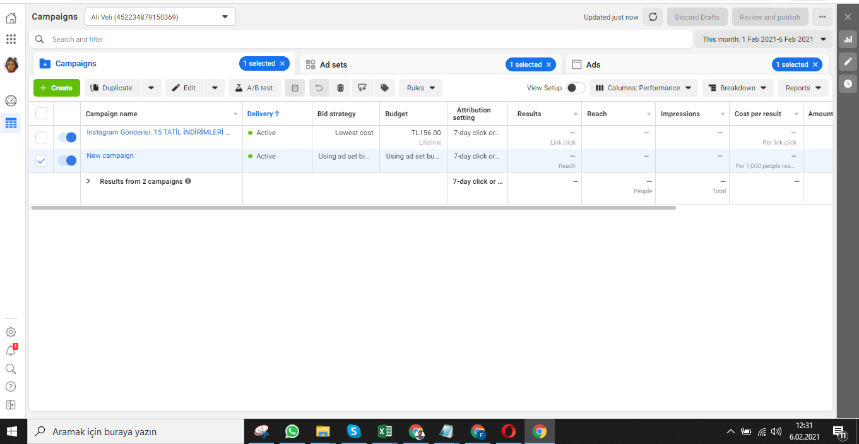Open WhatsApp from the Windows taskbar

292,431
